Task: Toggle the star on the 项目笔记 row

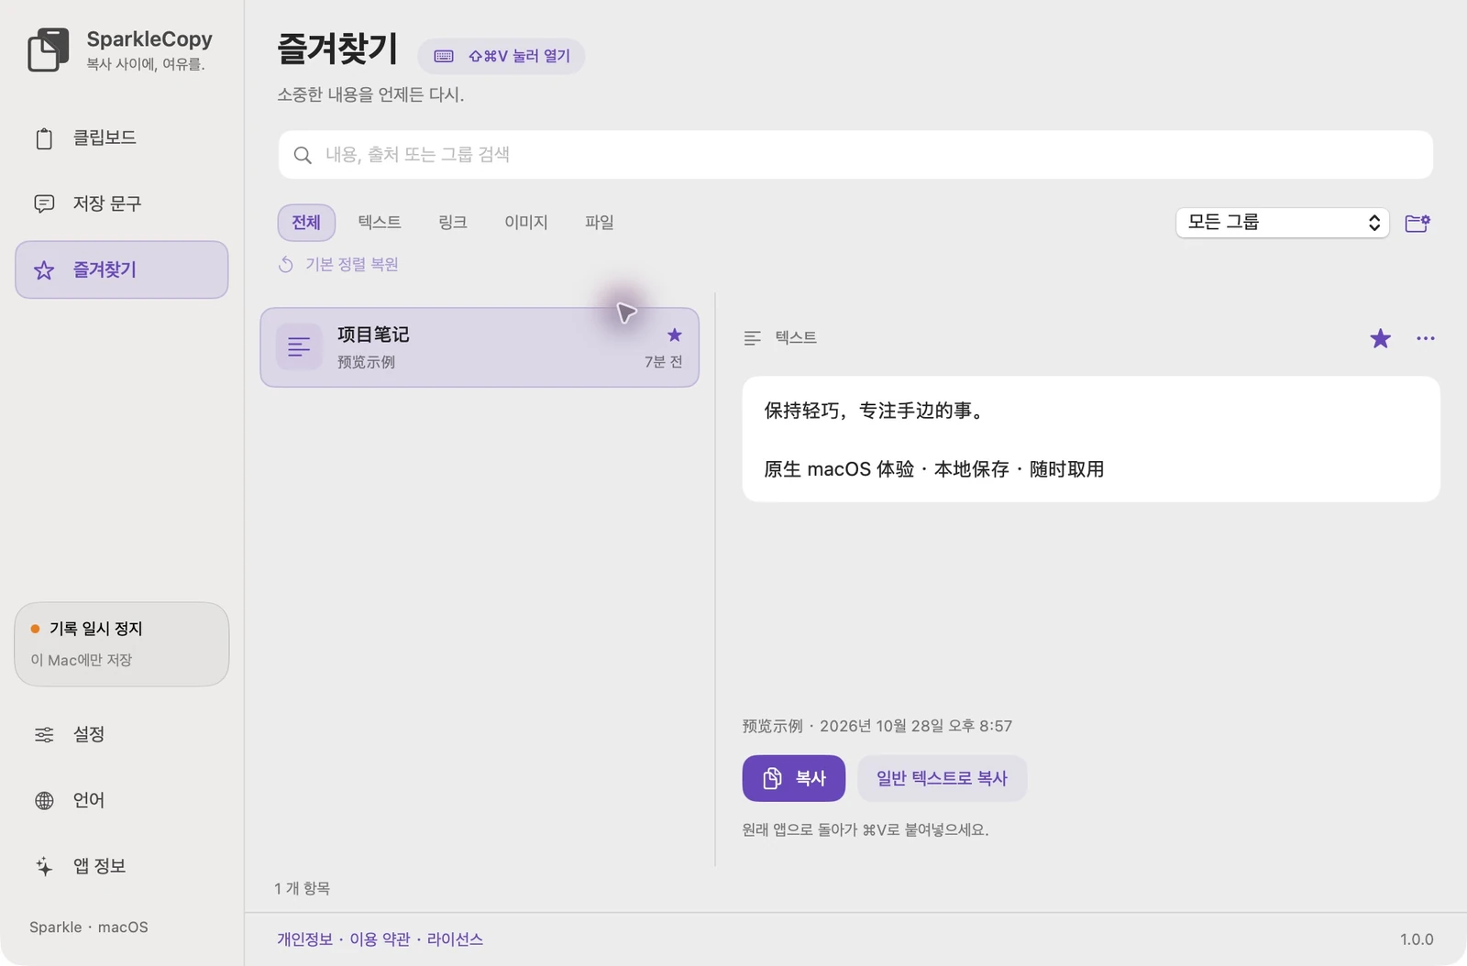Action: tap(675, 335)
